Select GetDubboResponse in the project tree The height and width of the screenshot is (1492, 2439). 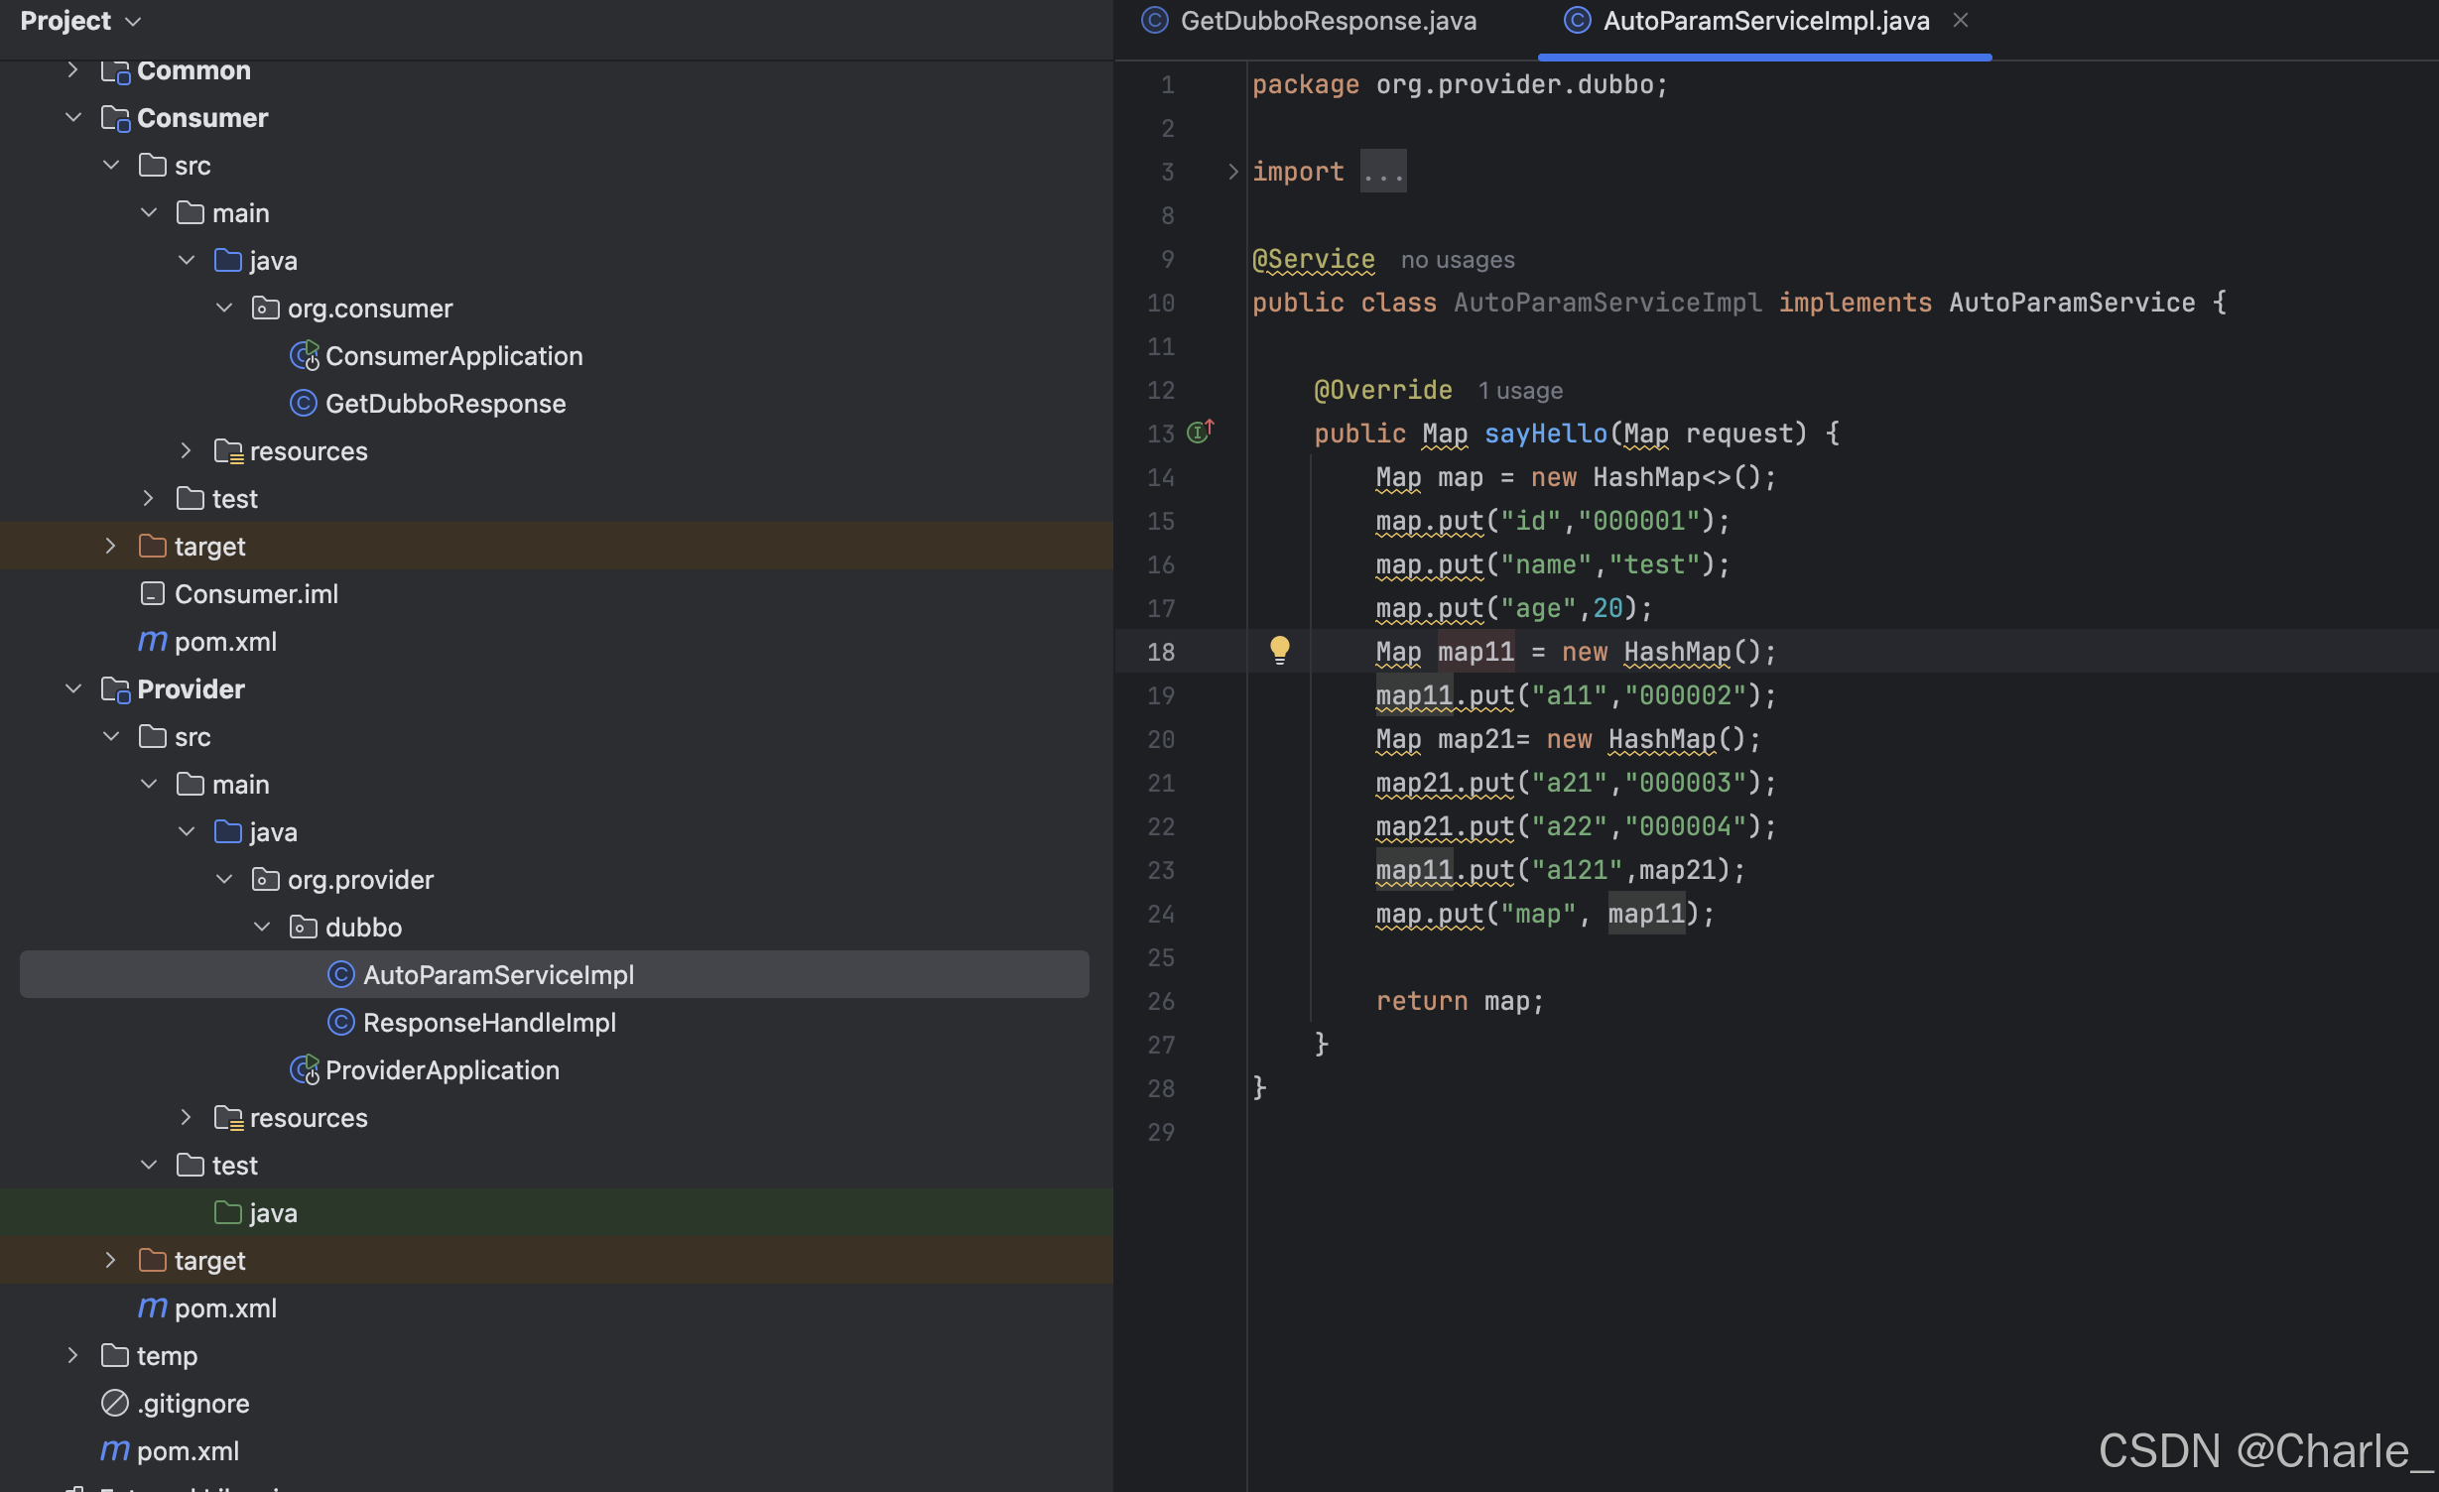coord(445,404)
